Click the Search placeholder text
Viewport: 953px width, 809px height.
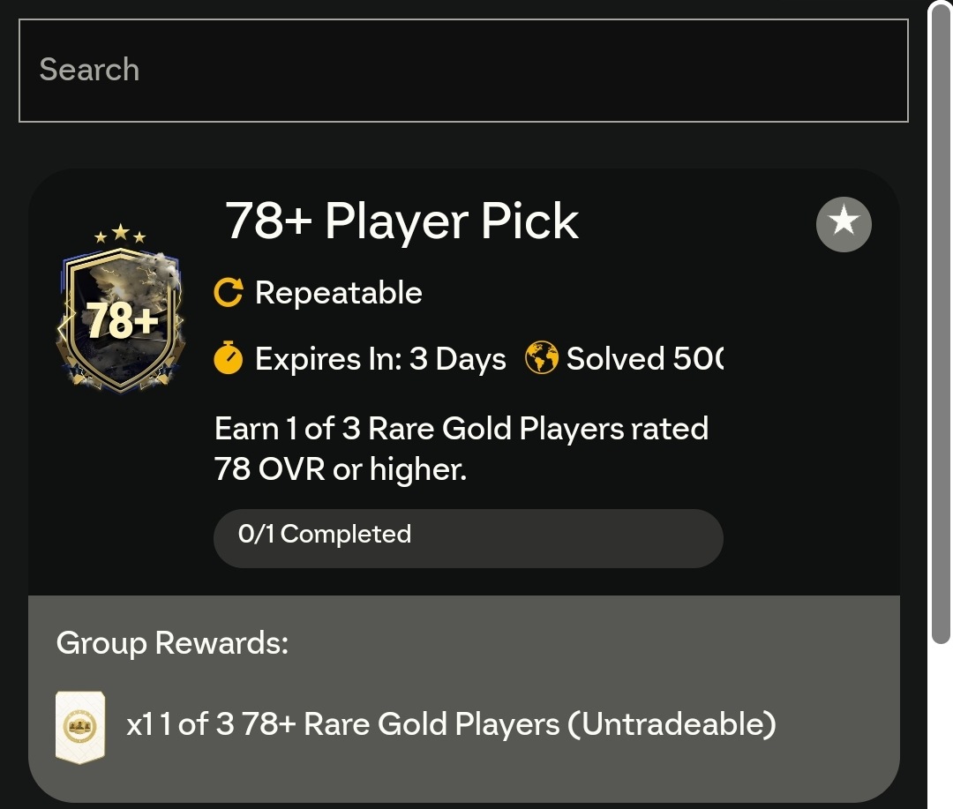[x=89, y=70]
